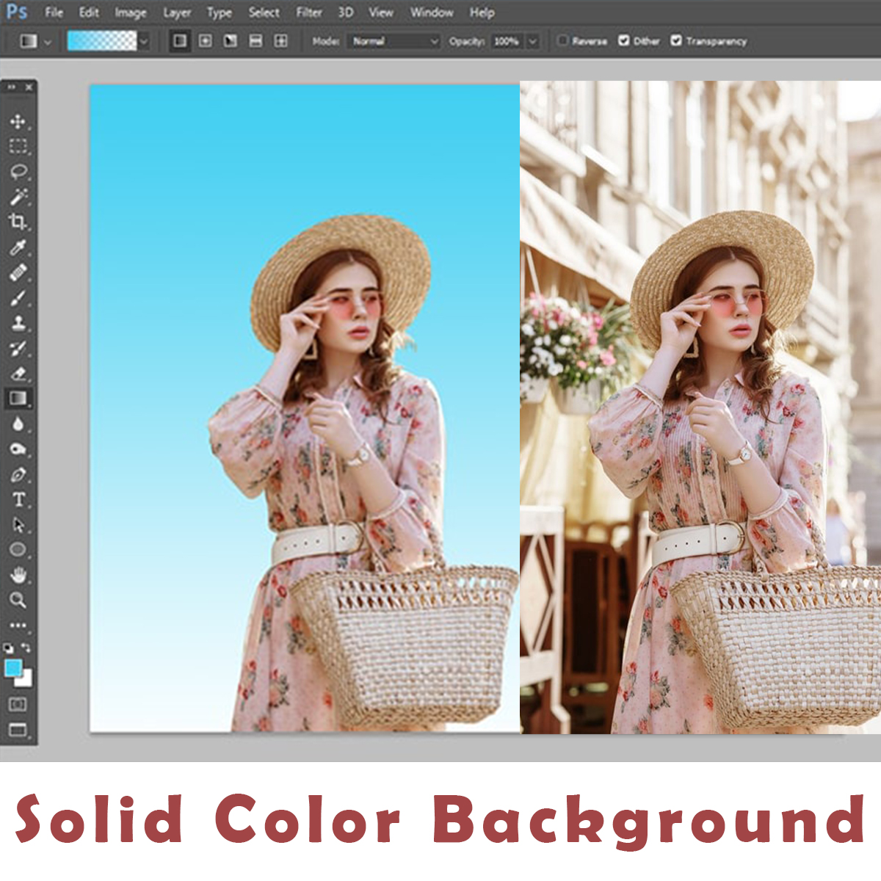Screen dimensions: 881x881
Task: Open the gradient picker dropdown arrow
Action: 143,41
